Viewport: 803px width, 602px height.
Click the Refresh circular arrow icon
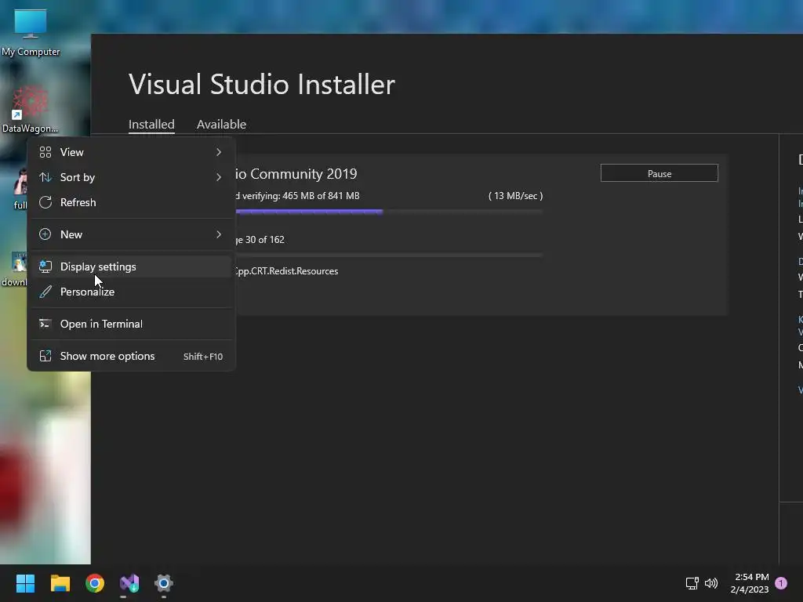[x=45, y=202]
